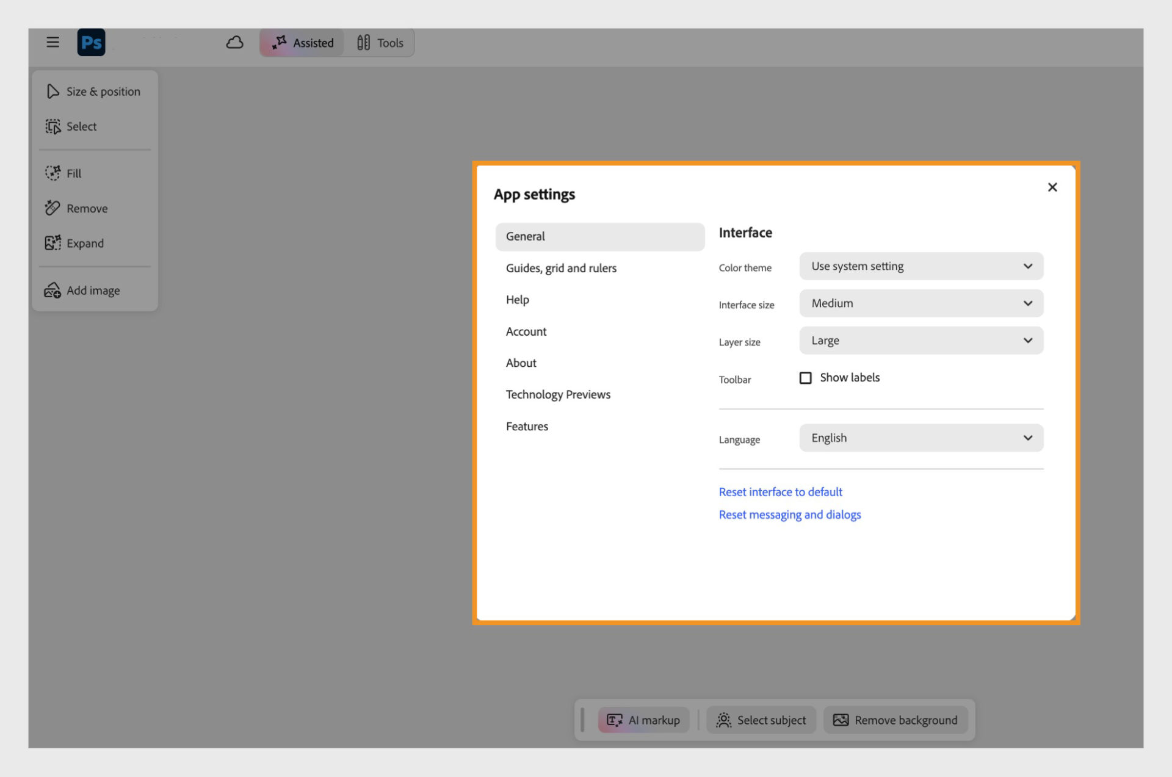Open the Features settings section
Viewport: 1172px width, 777px height.
[600, 426]
